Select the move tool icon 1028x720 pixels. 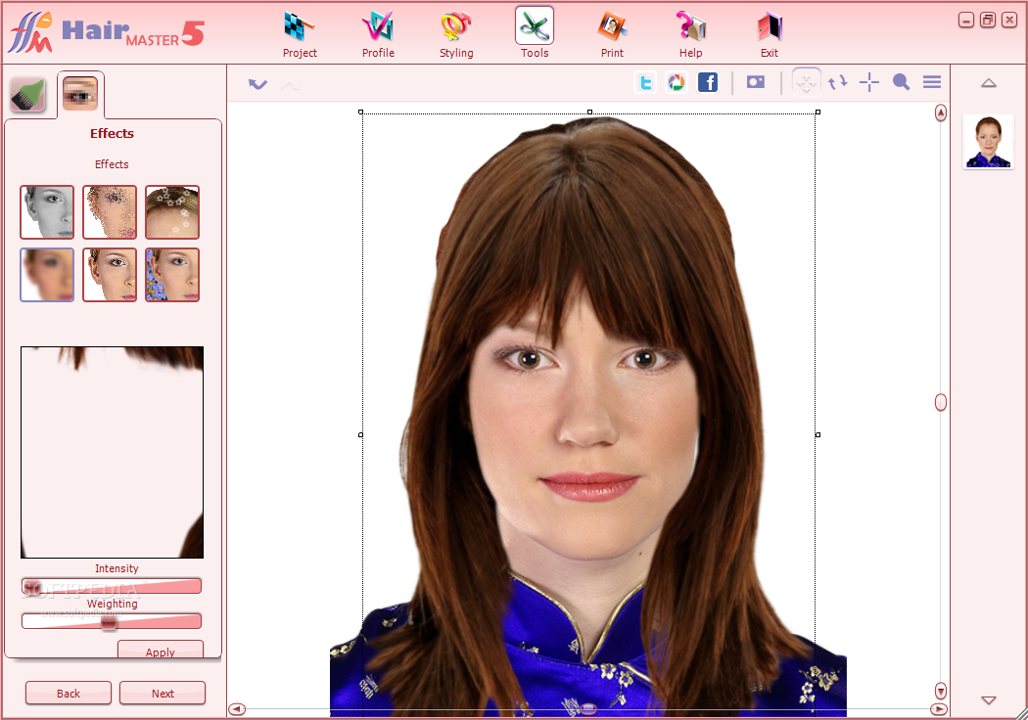tap(807, 82)
